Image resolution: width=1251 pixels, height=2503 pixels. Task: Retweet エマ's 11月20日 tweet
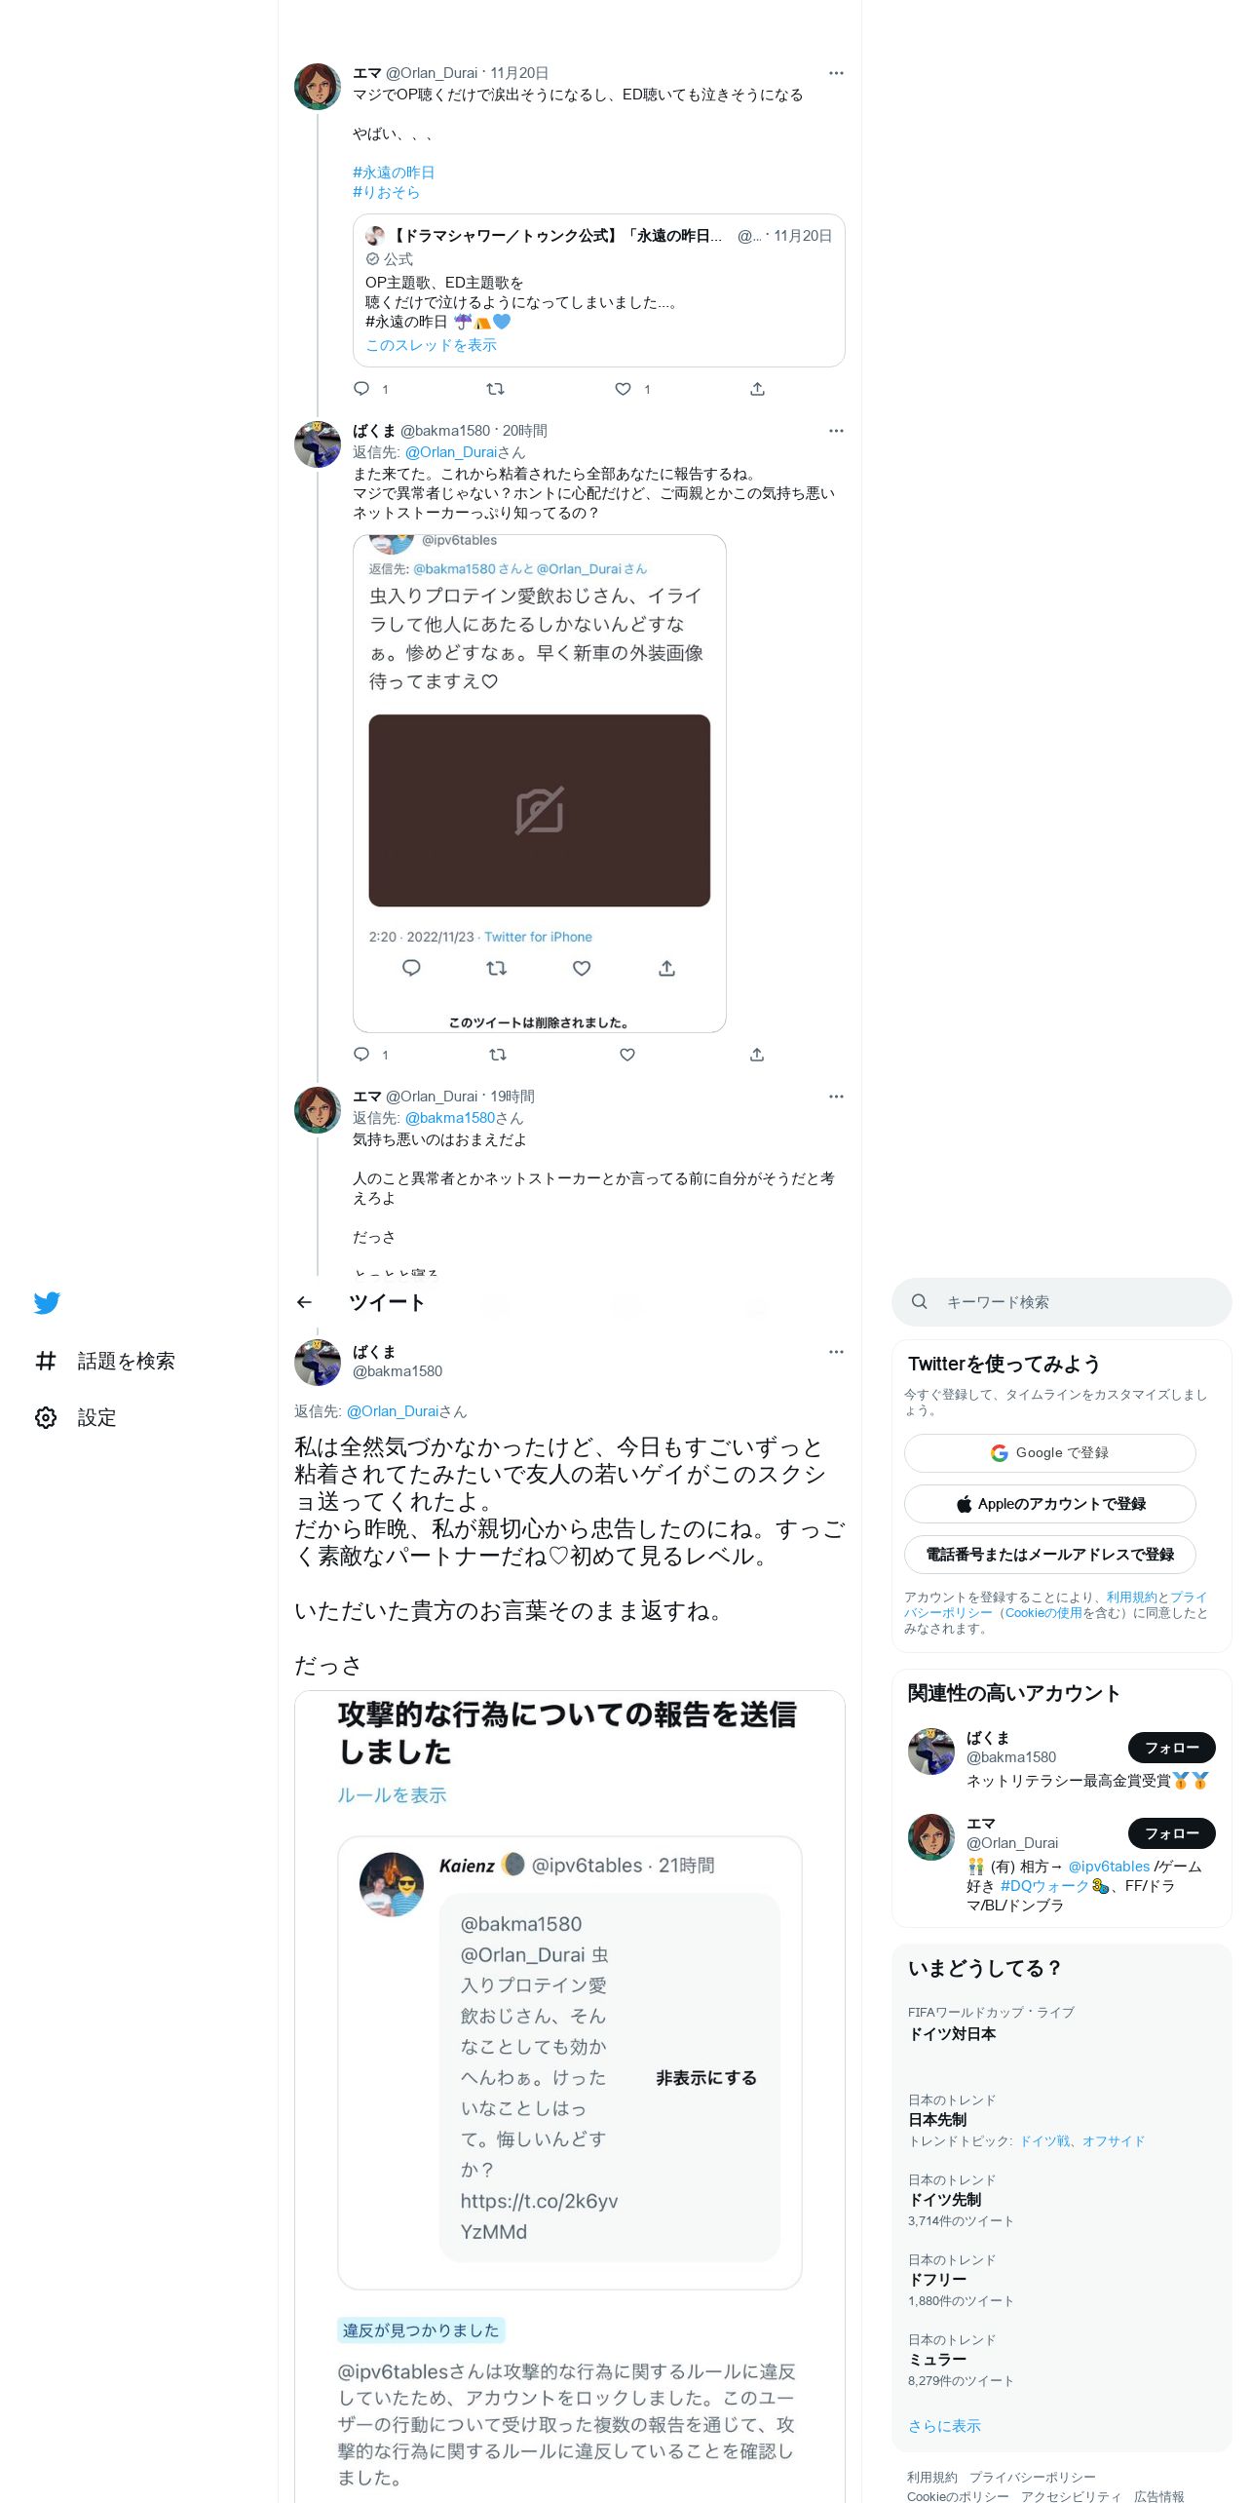point(495,389)
